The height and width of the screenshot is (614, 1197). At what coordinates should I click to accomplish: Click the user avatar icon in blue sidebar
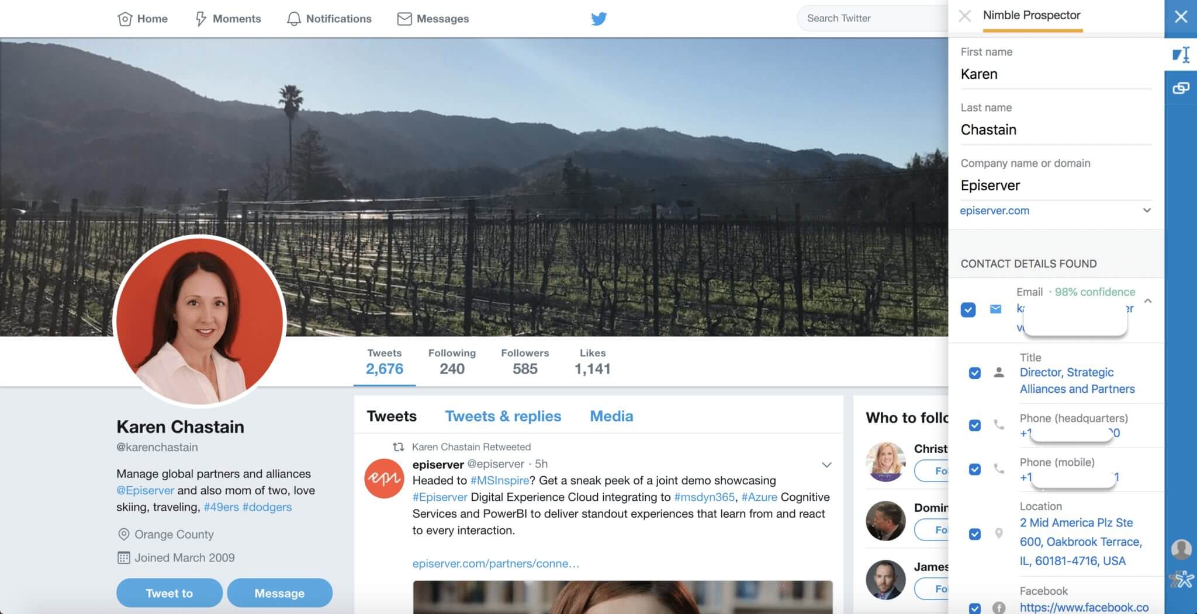[x=1181, y=549]
